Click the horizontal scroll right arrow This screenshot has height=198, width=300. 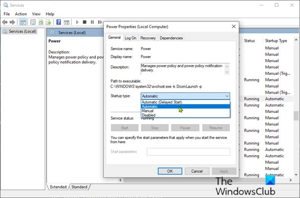pyautogui.click(x=291, y=180)
